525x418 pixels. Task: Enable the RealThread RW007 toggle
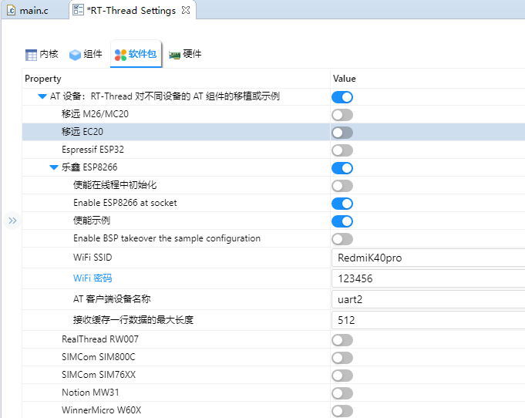click(342, 340)
